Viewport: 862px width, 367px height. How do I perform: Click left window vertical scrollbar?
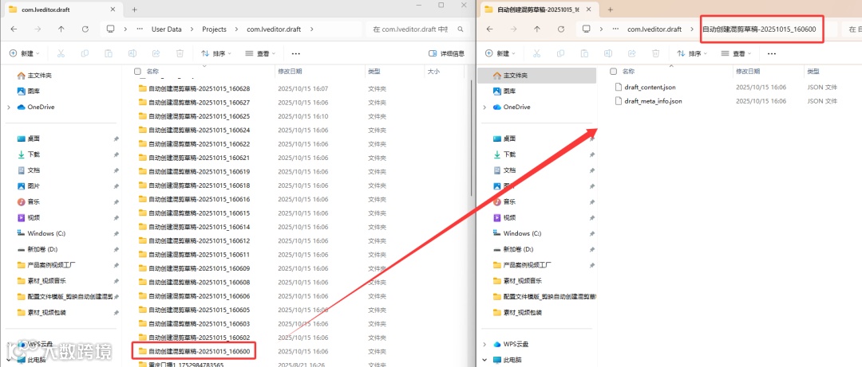point(473,137)
